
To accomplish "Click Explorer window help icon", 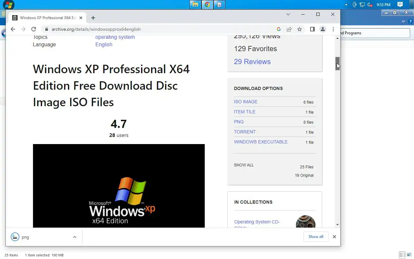I will coord(410,21).
